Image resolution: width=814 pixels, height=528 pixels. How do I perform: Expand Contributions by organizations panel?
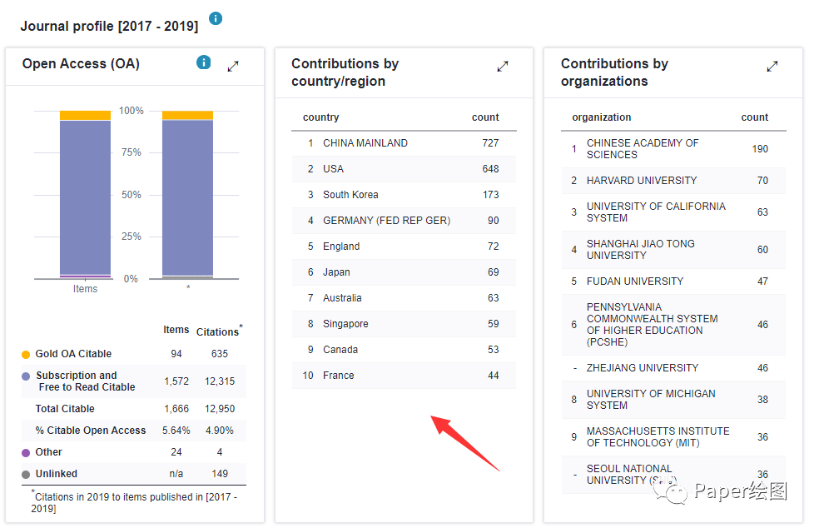pyautogui.click(x=772, y=66)
